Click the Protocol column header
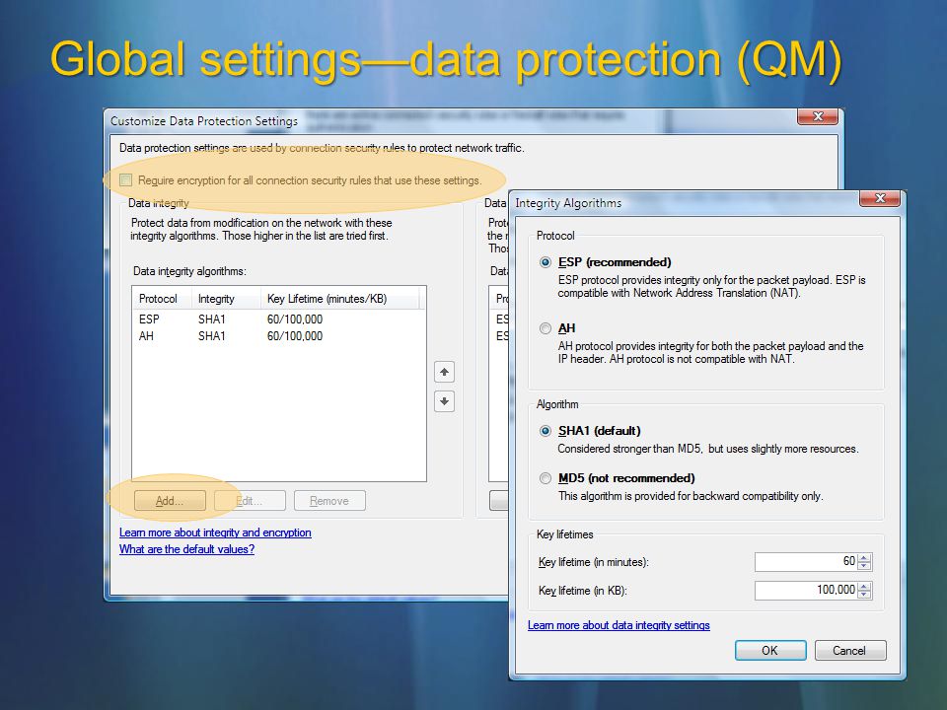947x710 pixels. tap(163, 298)
